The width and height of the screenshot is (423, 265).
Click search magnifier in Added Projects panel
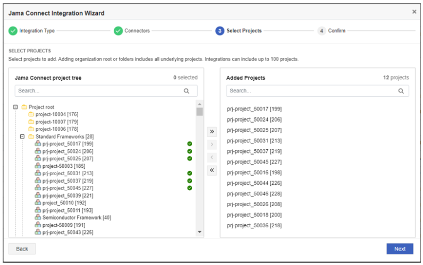pyautogui.click(x=401, y=91)
